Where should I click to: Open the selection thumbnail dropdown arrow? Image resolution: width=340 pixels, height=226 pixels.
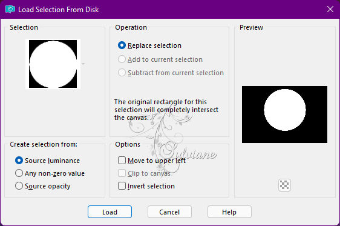coord(83,64)
